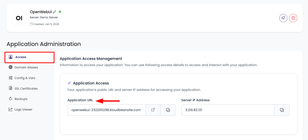Screen dimensions: 308x140
Task: Click the Backups refresh arrow icon
Action: click(11, 99)
